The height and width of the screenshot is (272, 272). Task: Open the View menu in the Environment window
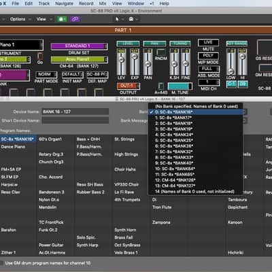(x=41, y=19)
